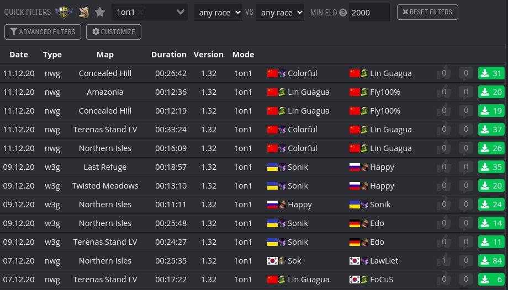Screen dimensions: 508x290
Task: Open player Sonik in Twisted Meadows row
Action: click(x=298, y=186)
